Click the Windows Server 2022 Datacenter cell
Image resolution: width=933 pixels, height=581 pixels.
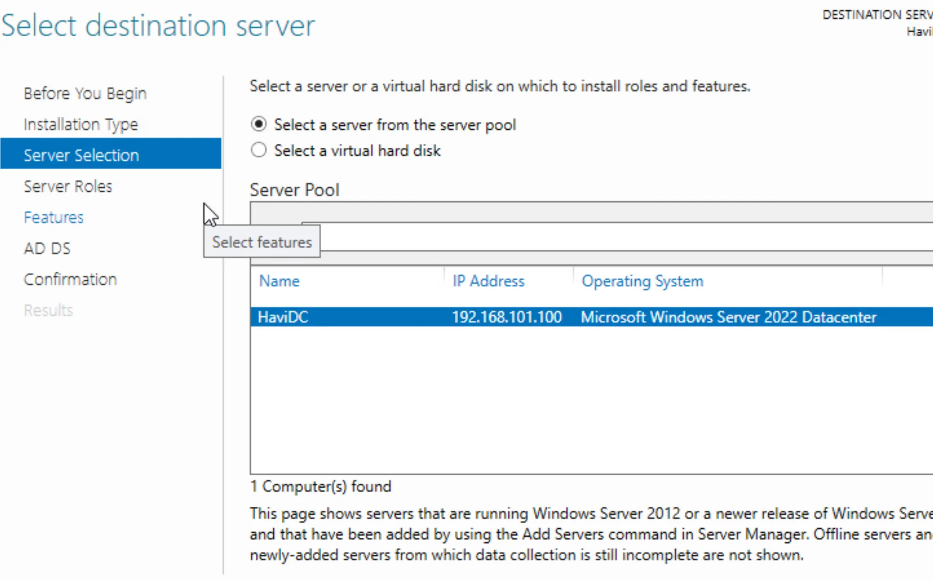pos(728,317)
